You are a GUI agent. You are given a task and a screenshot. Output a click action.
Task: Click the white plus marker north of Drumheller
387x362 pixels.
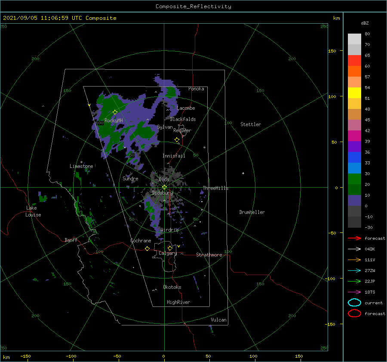[243, 173]
